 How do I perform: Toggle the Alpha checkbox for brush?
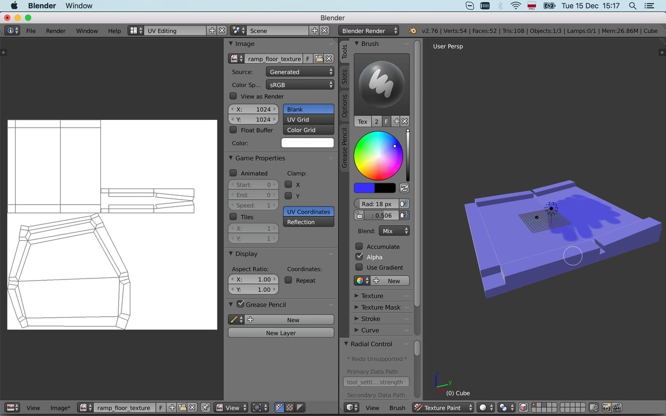(x=359, y=257)
